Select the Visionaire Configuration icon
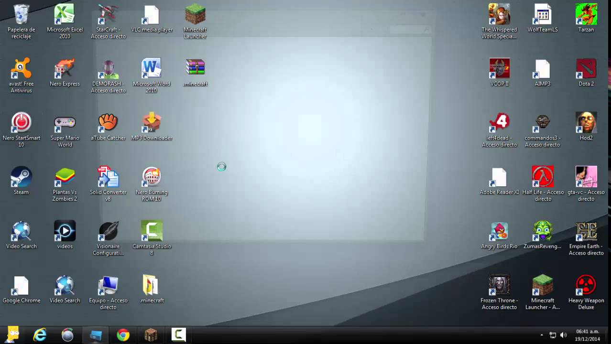This screenshot has width=611, height=344. (108, 231)
